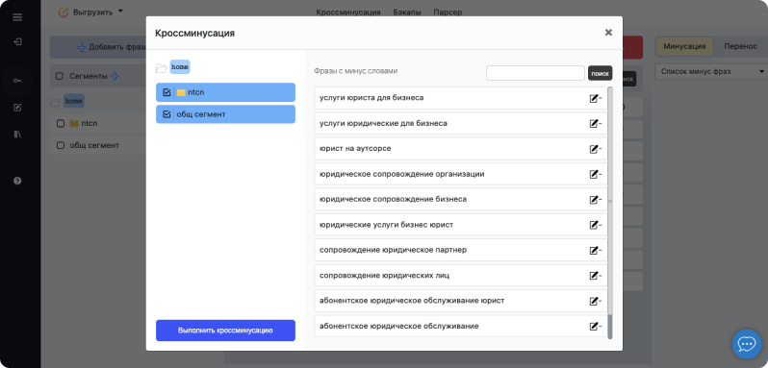This screenshot has height=368, width=768.
Task: Uncheck the ntcn checkbox in the dialog
Action: point(166,92)
